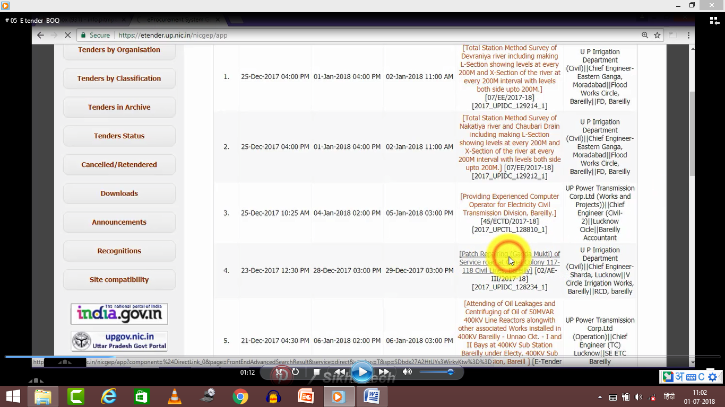Click the Chief Engineer-Sharda organisation cell
Image resolution: width=725 pixels, height=407 pixels.
coord(600,270)
